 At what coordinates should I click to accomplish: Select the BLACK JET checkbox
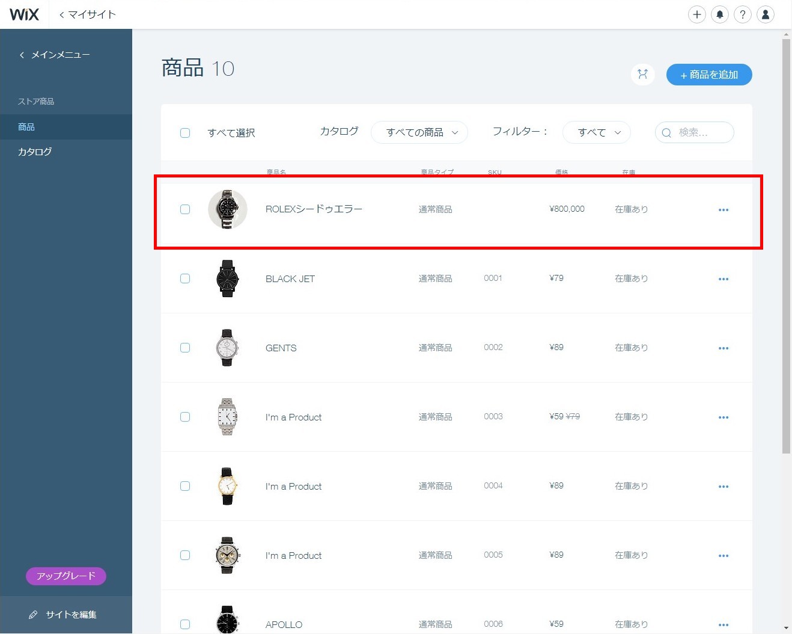coord(185,279)
